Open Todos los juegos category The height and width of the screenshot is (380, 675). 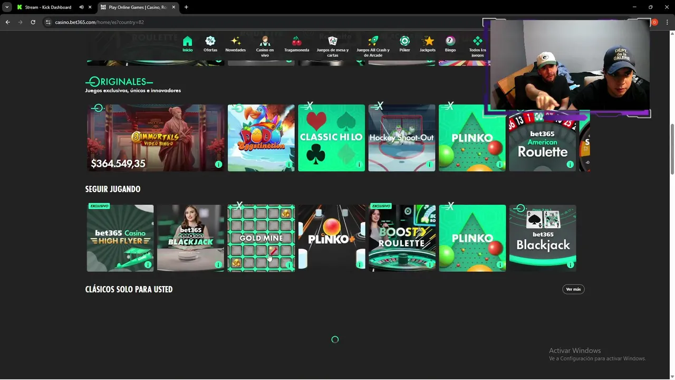point(477,46)
